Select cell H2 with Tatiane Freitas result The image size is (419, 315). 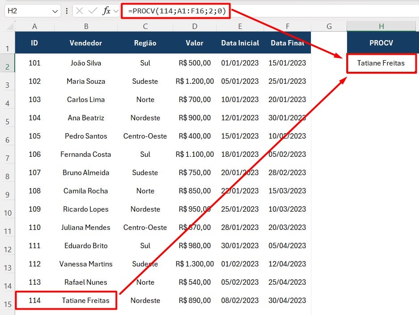pos(381,63)
